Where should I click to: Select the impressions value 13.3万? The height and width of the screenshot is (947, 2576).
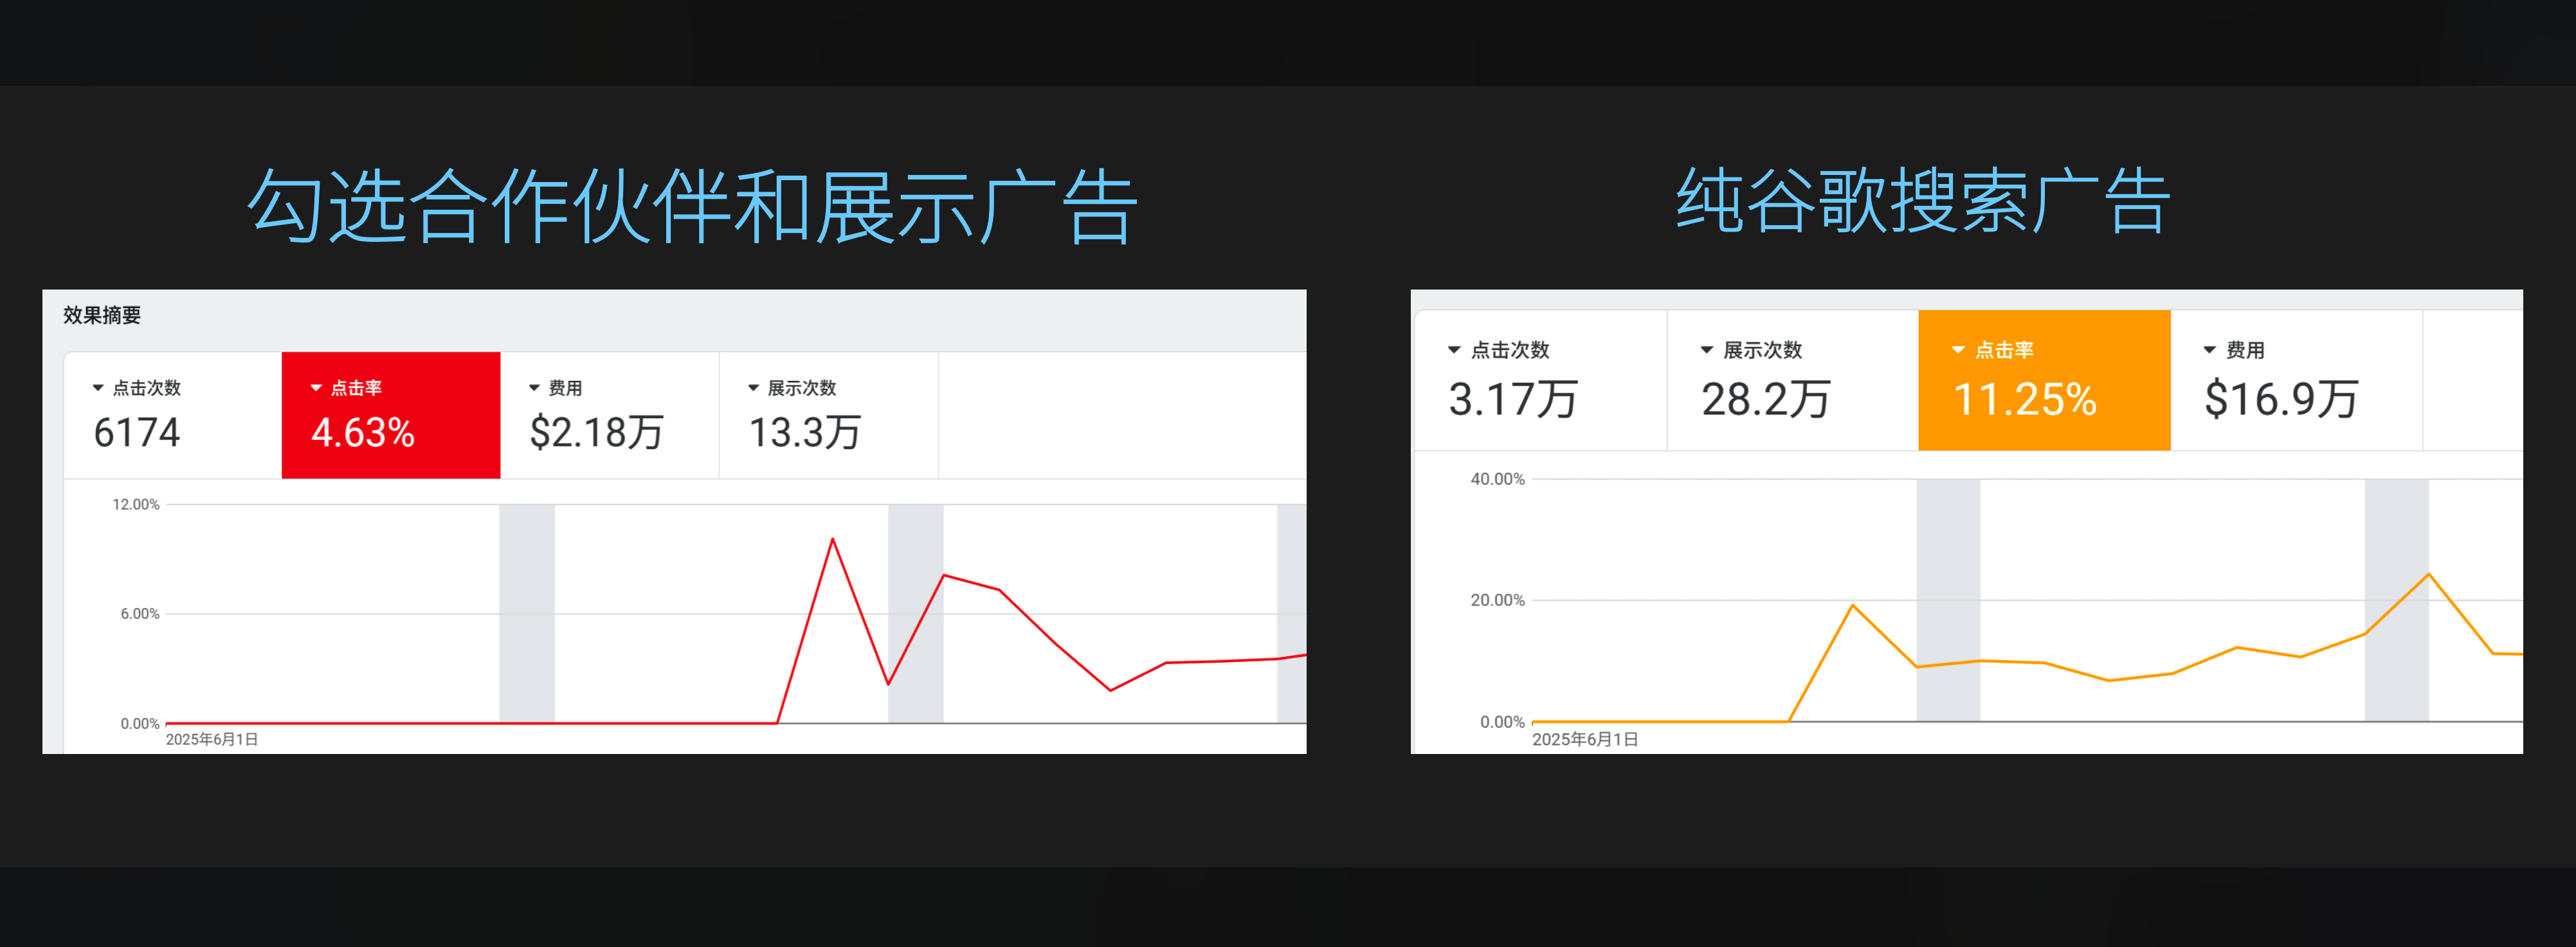point(805,433)
